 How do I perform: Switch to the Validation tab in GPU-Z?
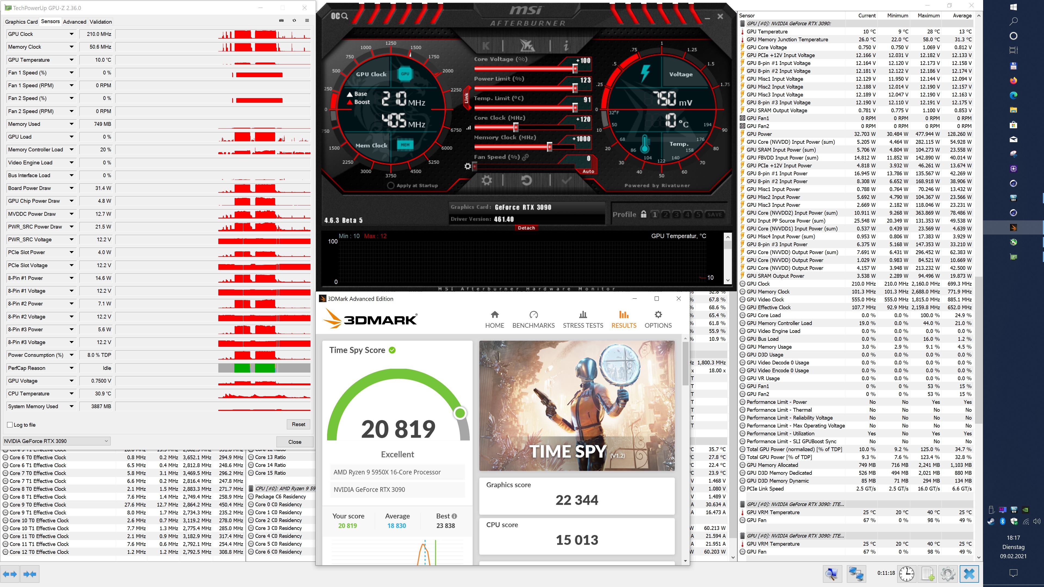pyautogui.click(x=101, y=21)
